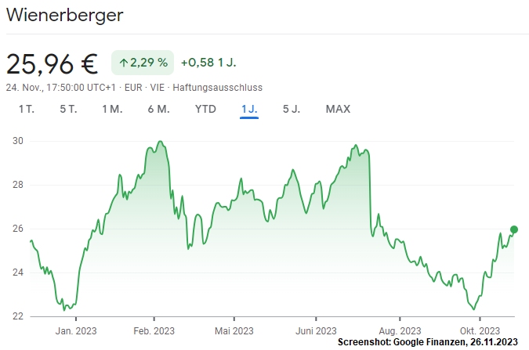Click the Aug. 2023 axis label
529x350 pixels.
400,331
